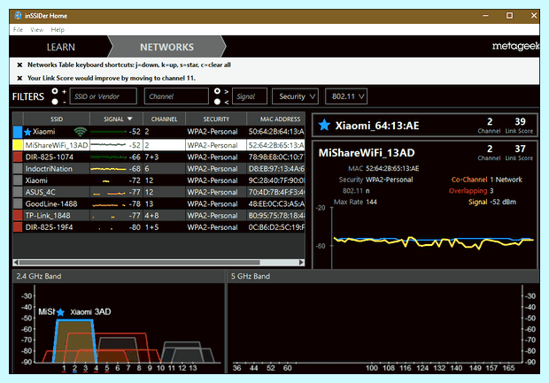Image resolution: width=549 pixels, height=383 pixels.
Task: Select the ASUS_4C network row
Action: click(159, 192)
